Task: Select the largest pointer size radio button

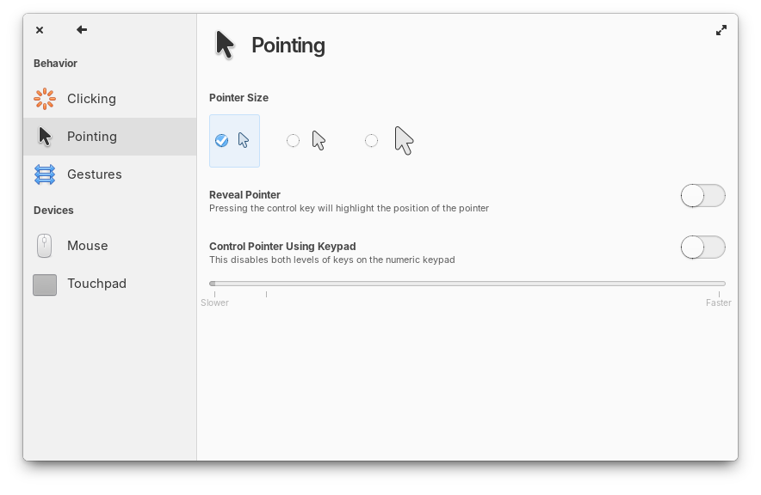Action: pyautogui.click(x=371, y=140)
